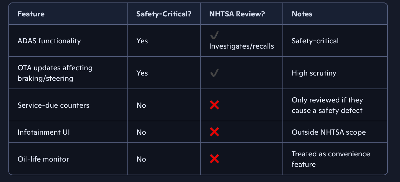400x182 pixels.
Task: Select the Notes column header
Action: (302, 14)
